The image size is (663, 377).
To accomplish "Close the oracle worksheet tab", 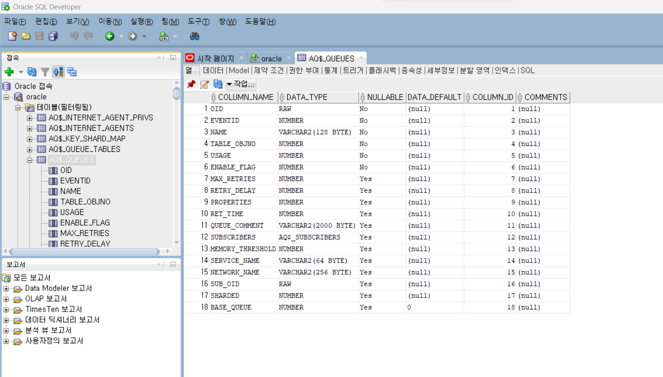I will click(x=289, y=57).
